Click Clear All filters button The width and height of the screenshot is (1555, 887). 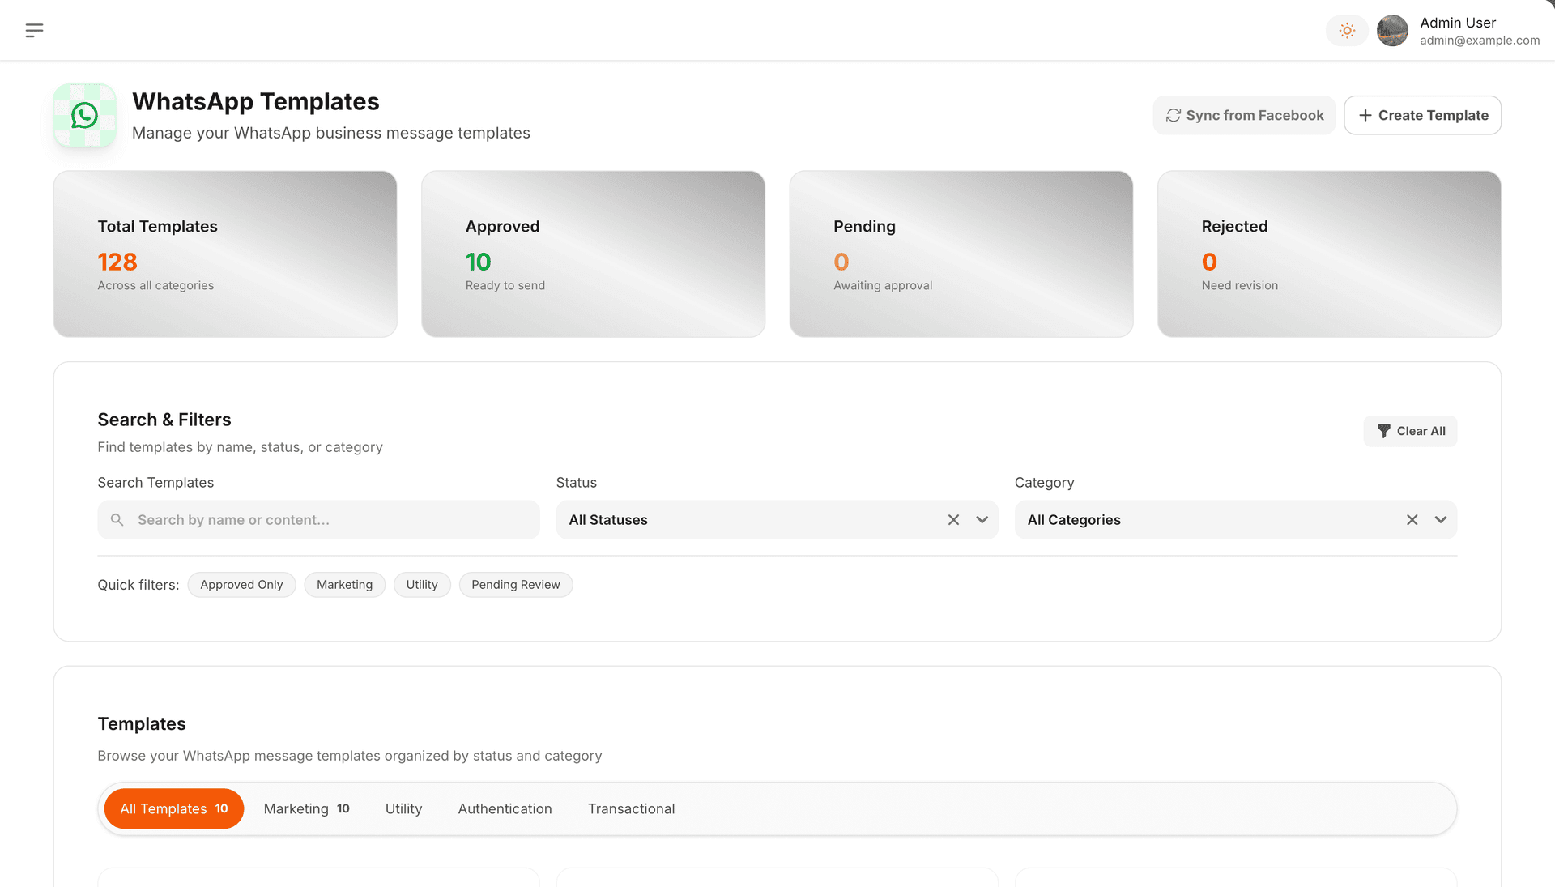click(x=1410, y=431)
